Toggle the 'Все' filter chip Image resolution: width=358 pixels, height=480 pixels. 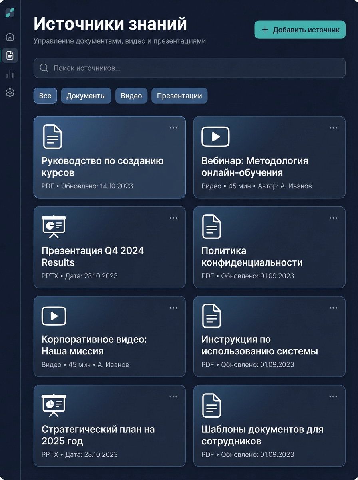(45, 96)
